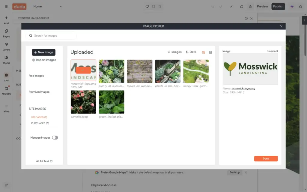
Task: Click the SITE IMAGES heading
Action: click(37, 109)
